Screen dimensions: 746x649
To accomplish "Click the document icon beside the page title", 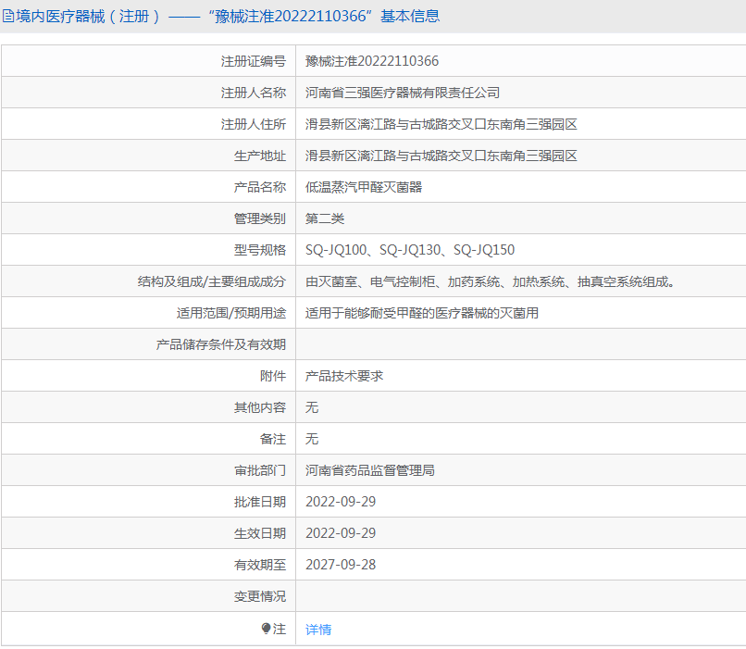I will click(x=8, y=17).
